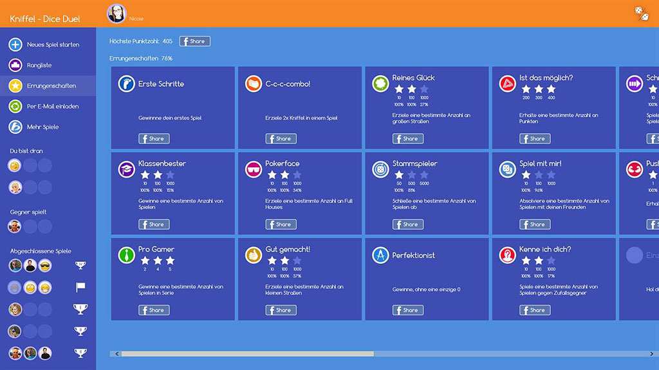
Task: Select the star Errungenschaften icon
Action: coord(15,86)
